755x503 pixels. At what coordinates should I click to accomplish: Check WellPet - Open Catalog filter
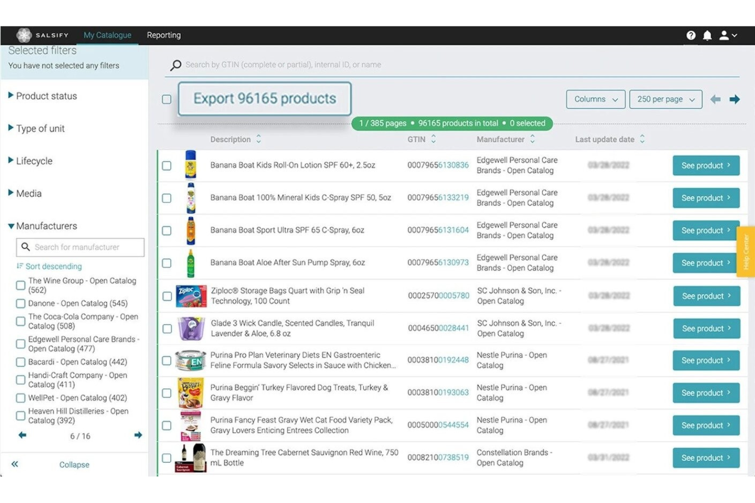(20, 398)
